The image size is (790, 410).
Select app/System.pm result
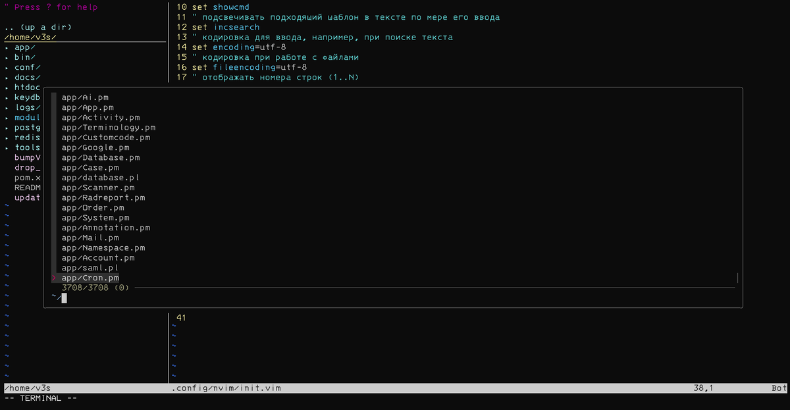point(95,218)
